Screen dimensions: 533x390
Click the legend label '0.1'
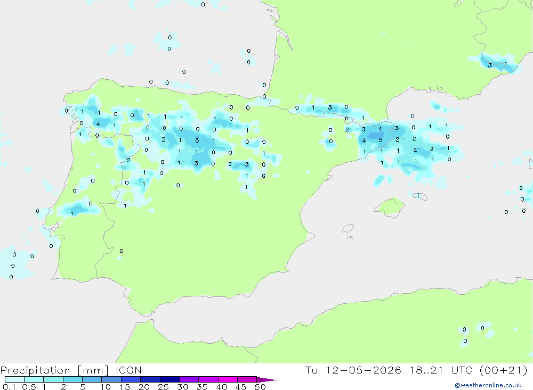click(9, 387)
